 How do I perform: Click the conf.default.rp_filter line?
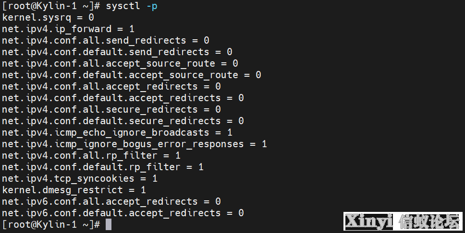[x=103, y=167]
